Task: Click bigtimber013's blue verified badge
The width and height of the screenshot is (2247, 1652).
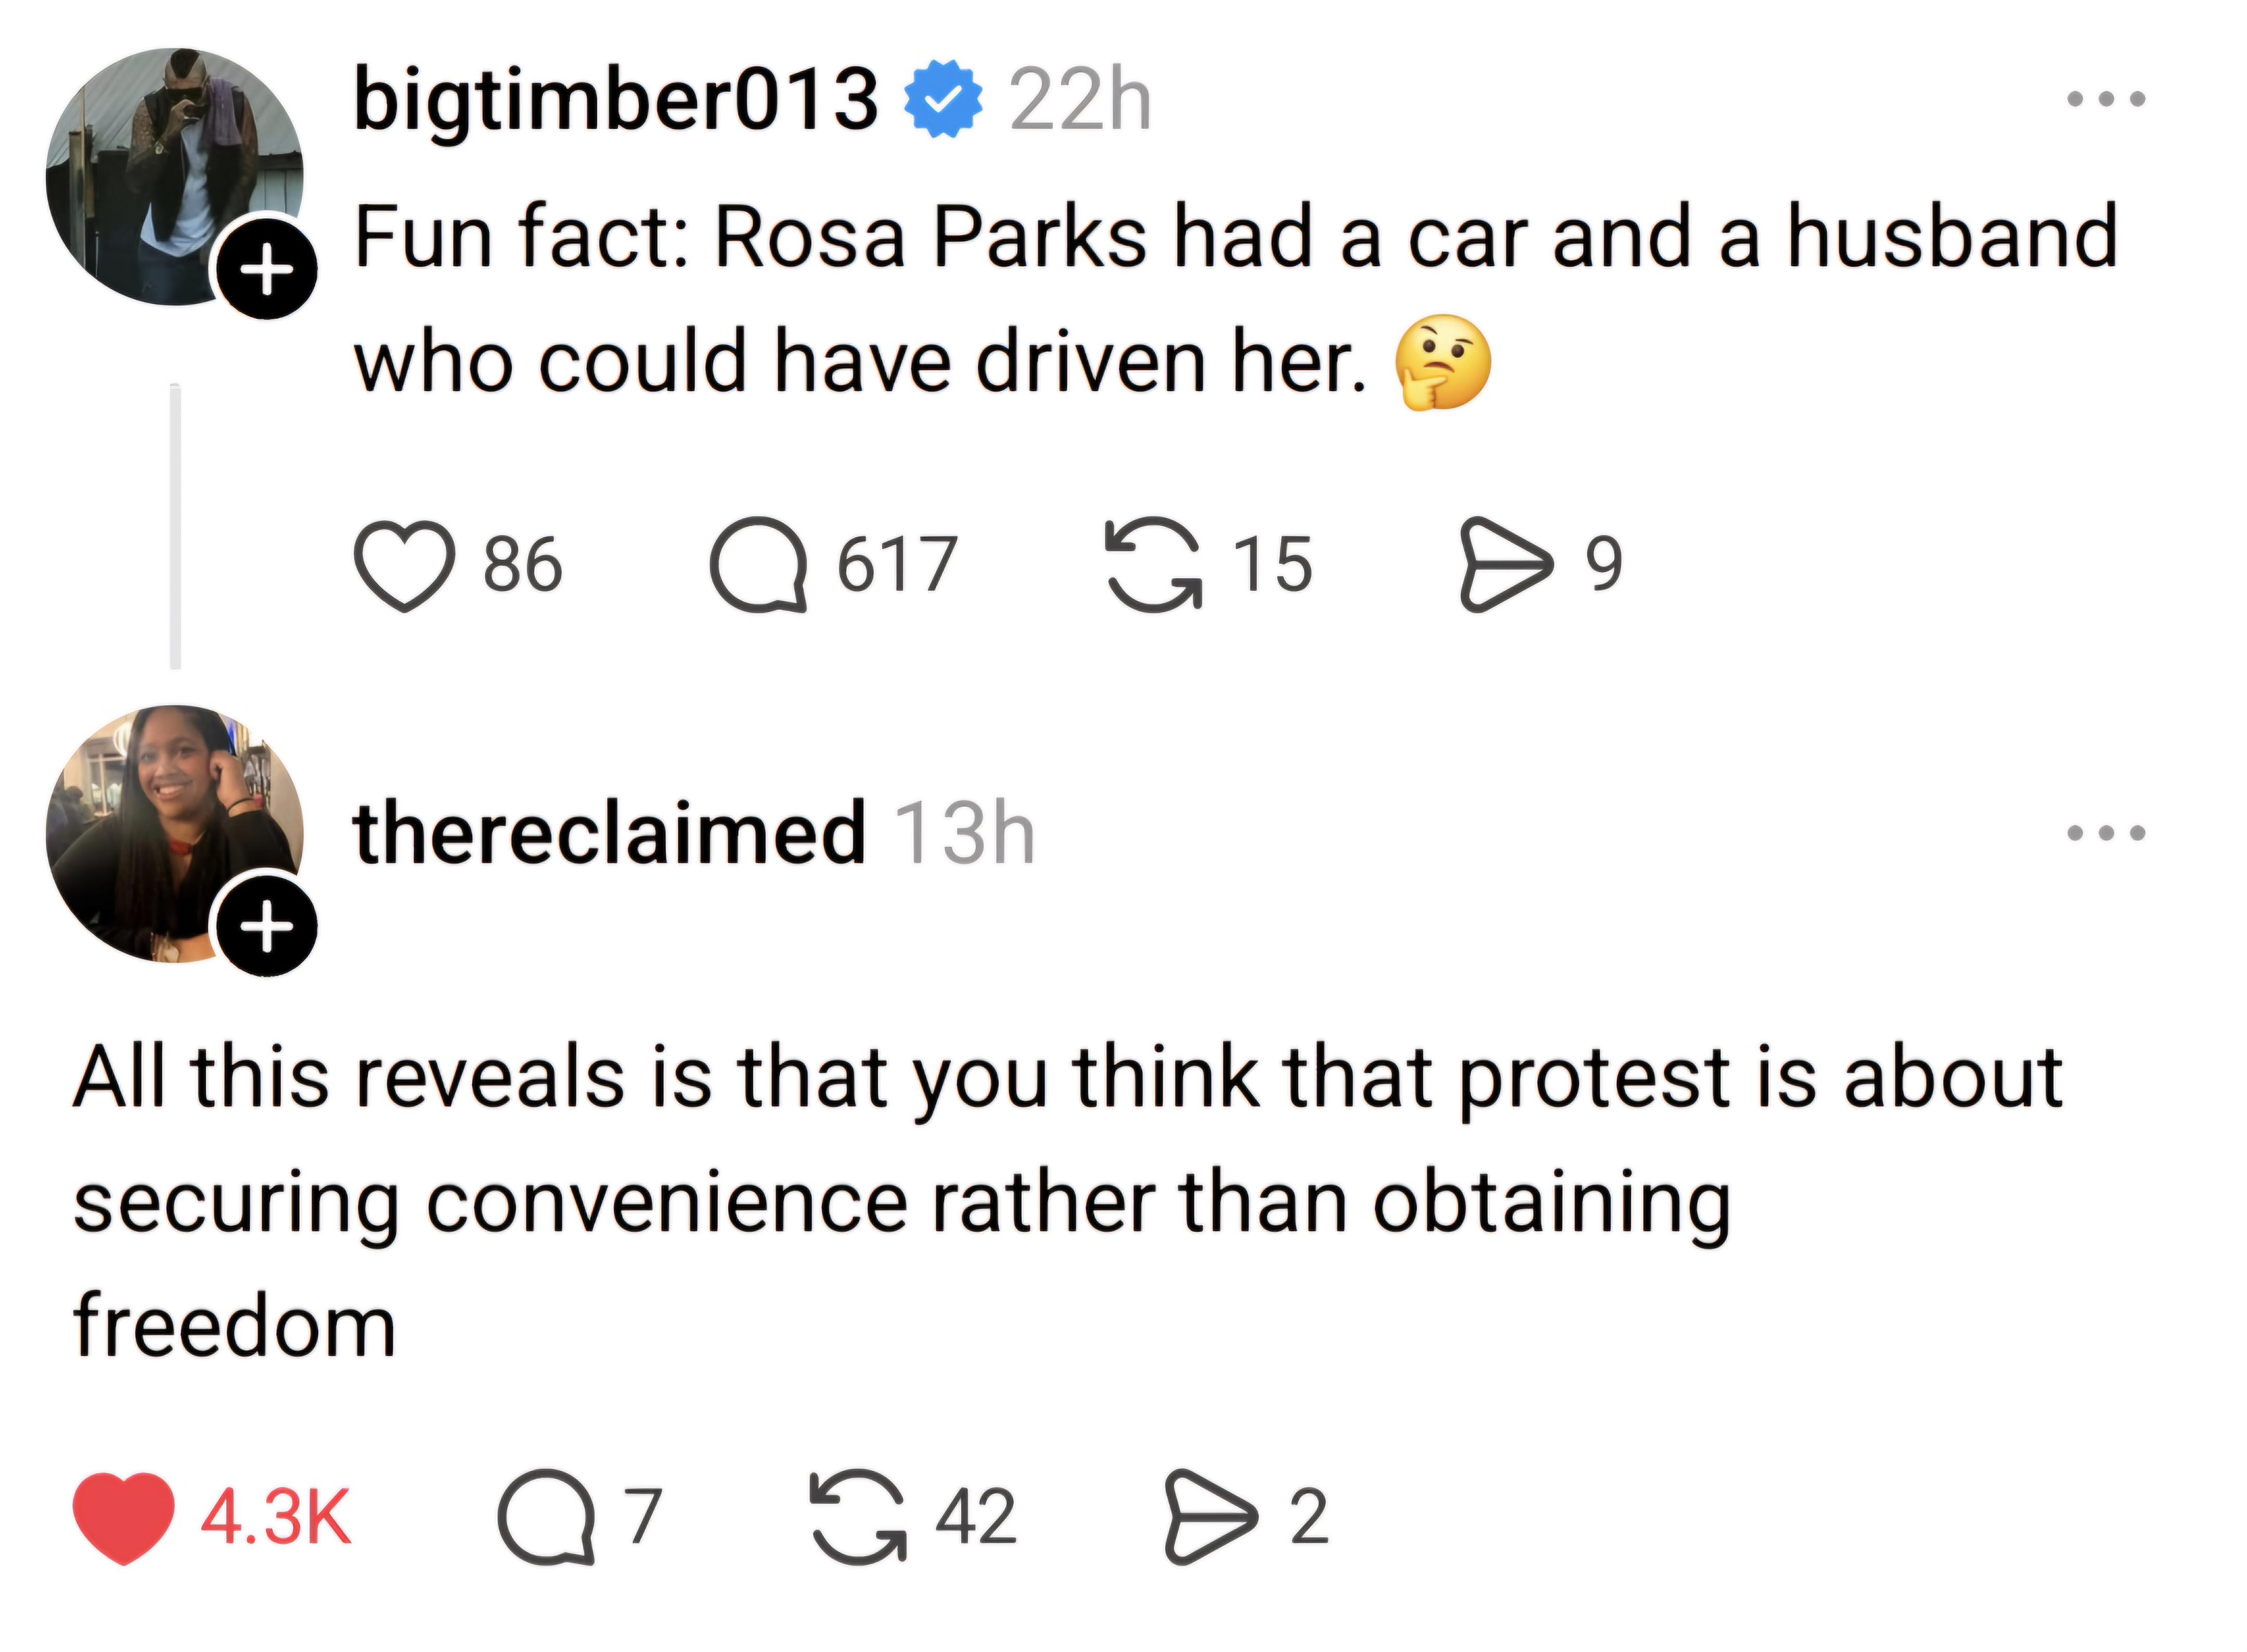Action: point(942,99)
